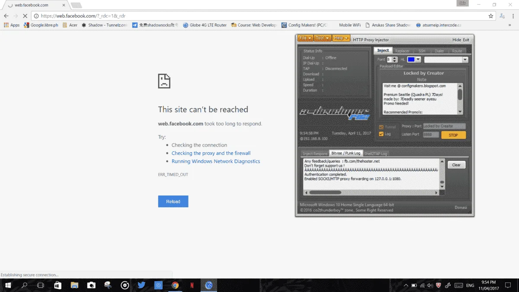Switch to the Dialer tab
This screenshot has height=292, width=519.
point(439,51)
